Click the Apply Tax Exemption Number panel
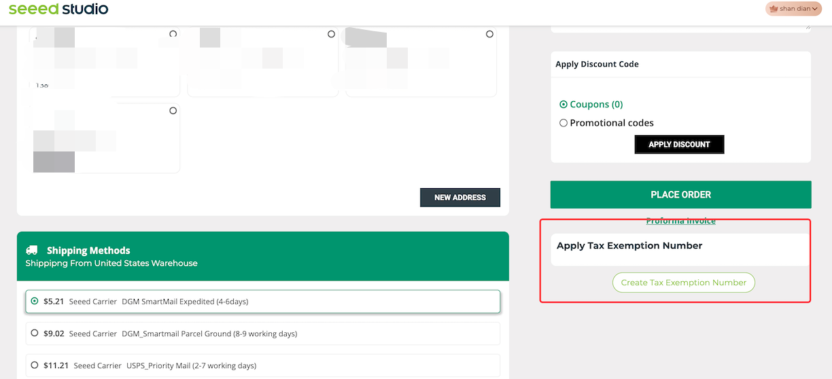The height and width of the screenshot is (379, 832). pos(680,249)
